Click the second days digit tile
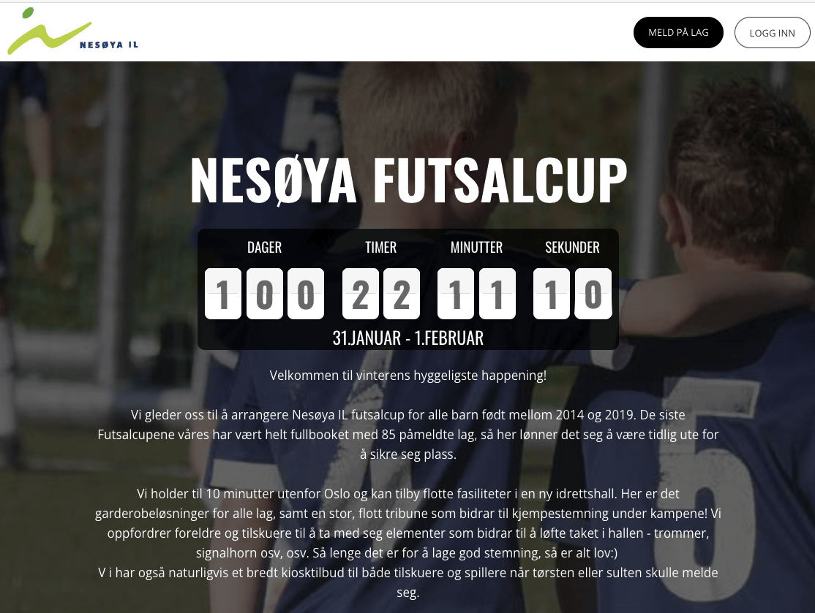This screenshot has width=815, height=613. pyautogui.click(x=265, y=294)
